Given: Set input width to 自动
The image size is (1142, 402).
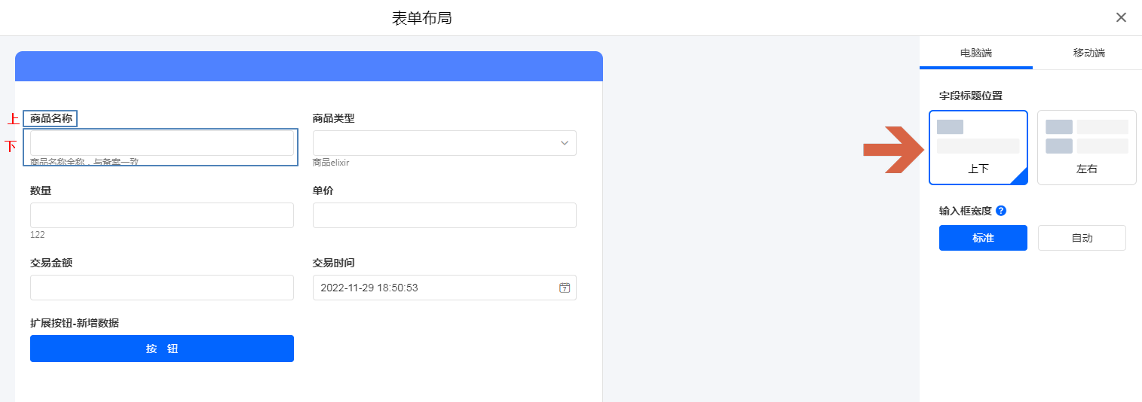Looking at the screenshot, I should pos(1082,238).
